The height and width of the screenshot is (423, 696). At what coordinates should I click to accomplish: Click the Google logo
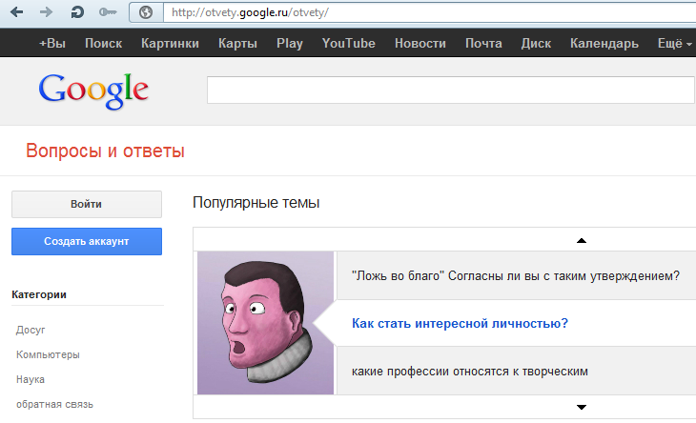pyautogui.click(x=93, y=91)
